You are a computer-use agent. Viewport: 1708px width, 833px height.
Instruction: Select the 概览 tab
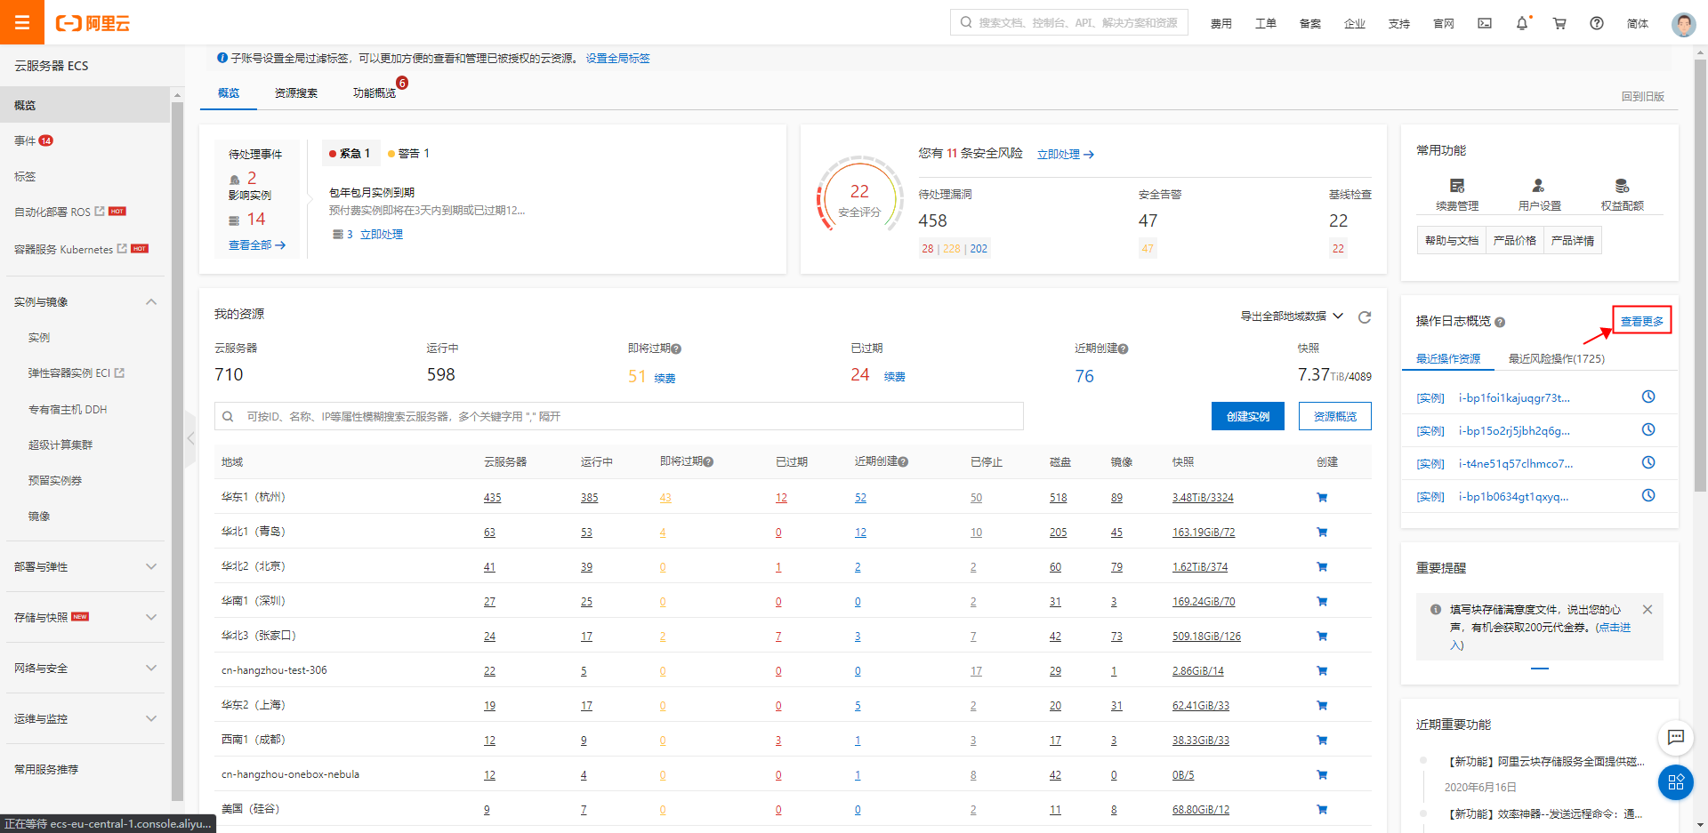pyautogui.click(x=229, y=93)
